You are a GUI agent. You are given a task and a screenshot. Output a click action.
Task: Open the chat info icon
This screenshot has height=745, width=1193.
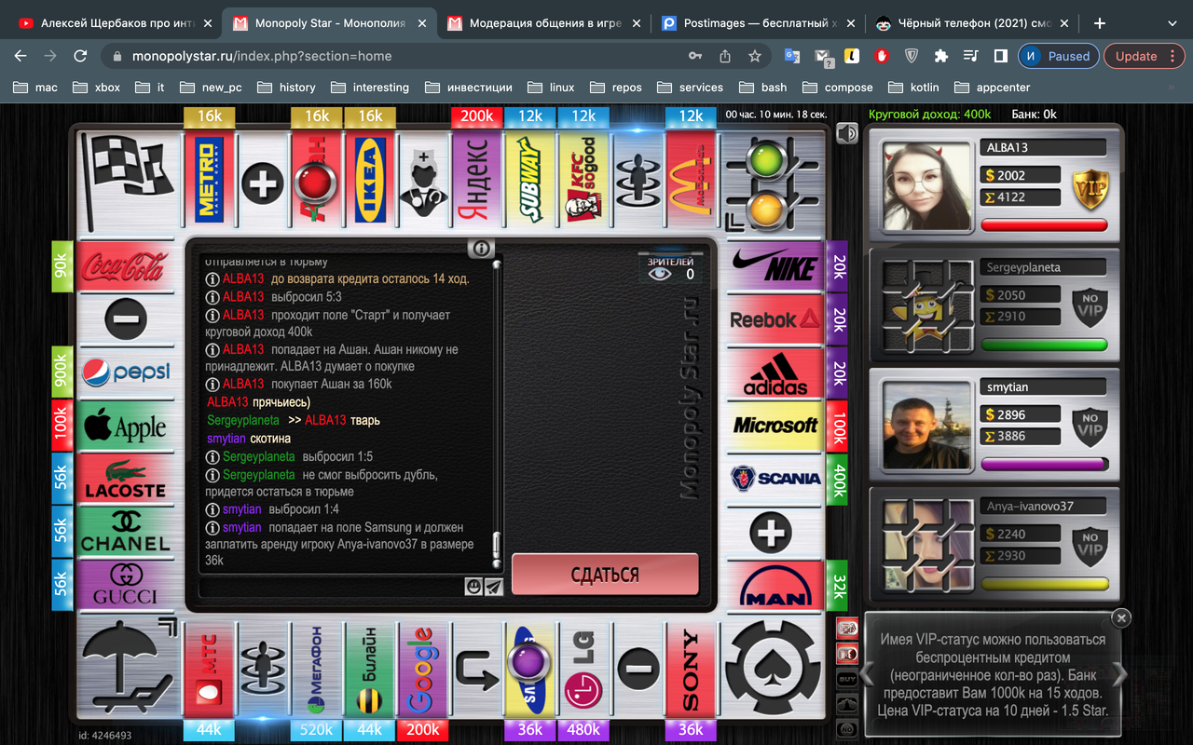point(481,249)
